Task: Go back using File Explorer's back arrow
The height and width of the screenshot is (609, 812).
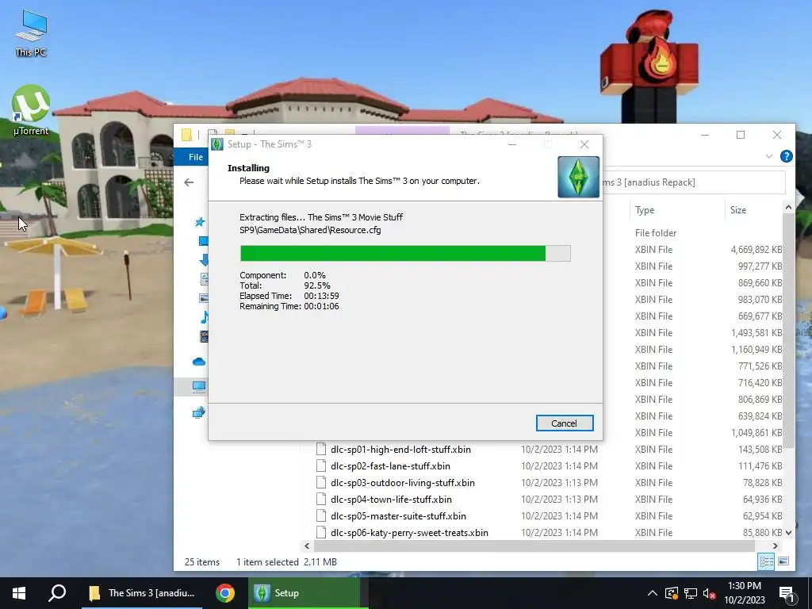Action: [189, 182]
